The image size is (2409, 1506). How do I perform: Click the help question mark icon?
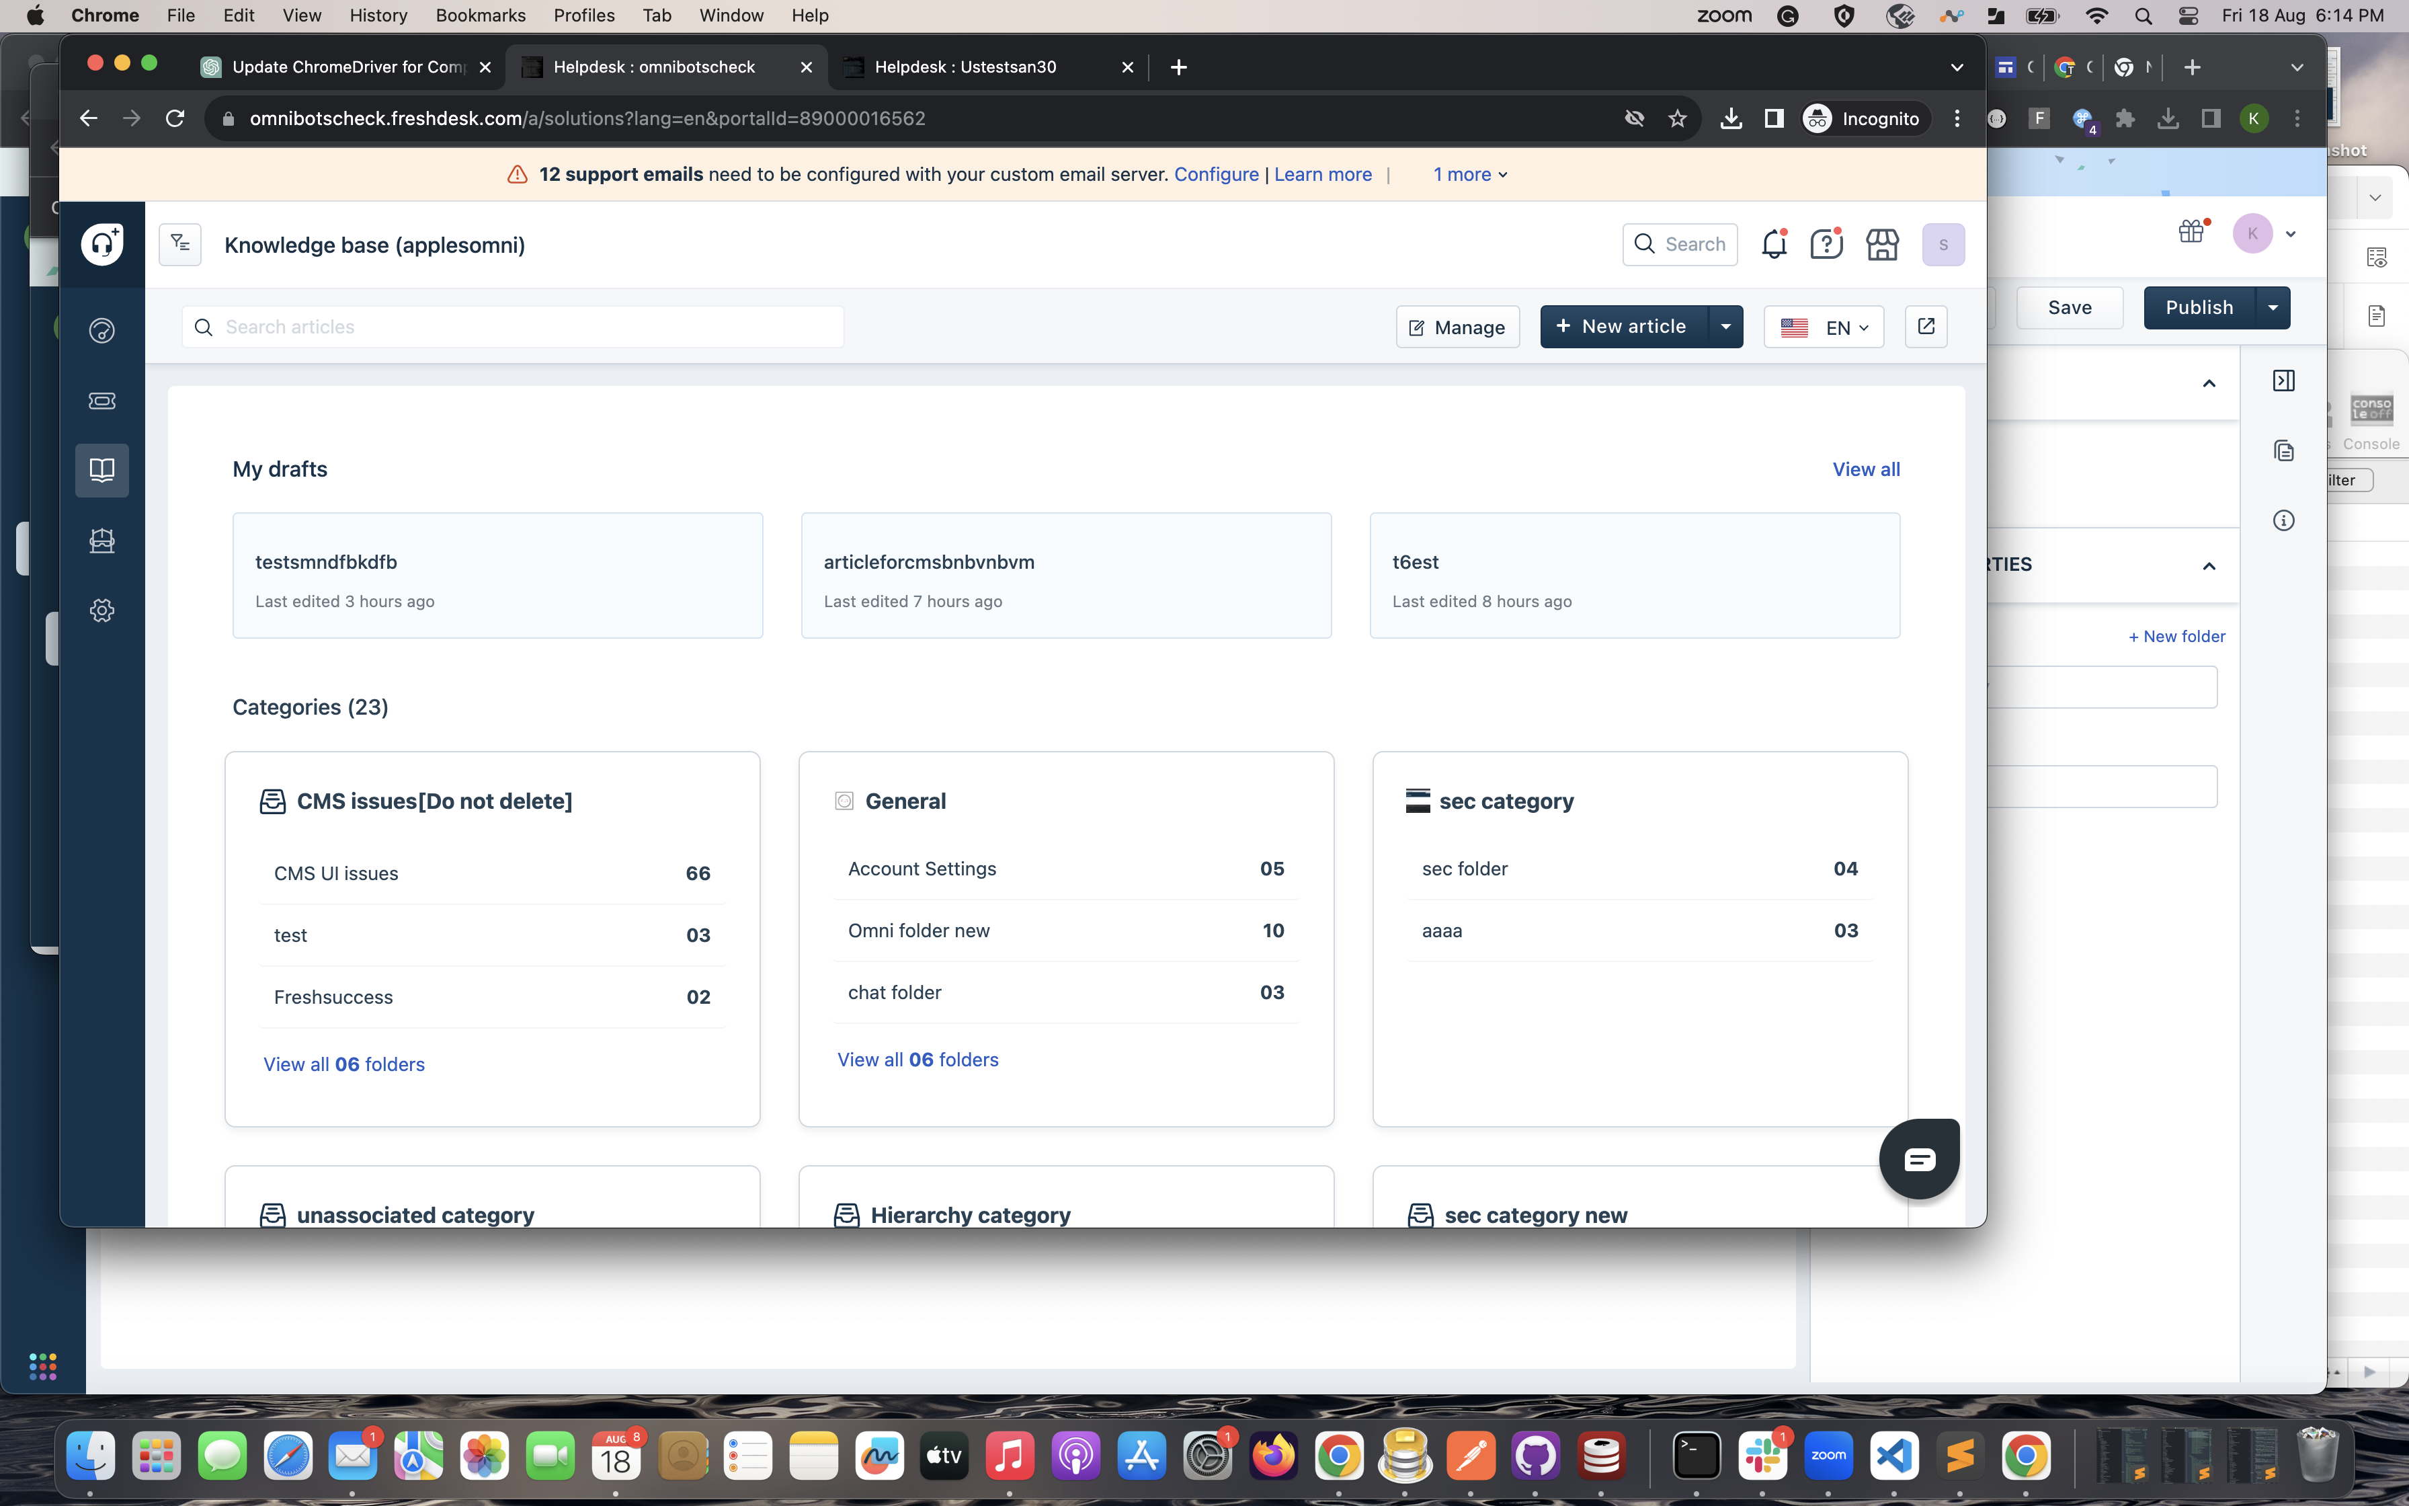pyautogui.click(x=1827, y=245)
